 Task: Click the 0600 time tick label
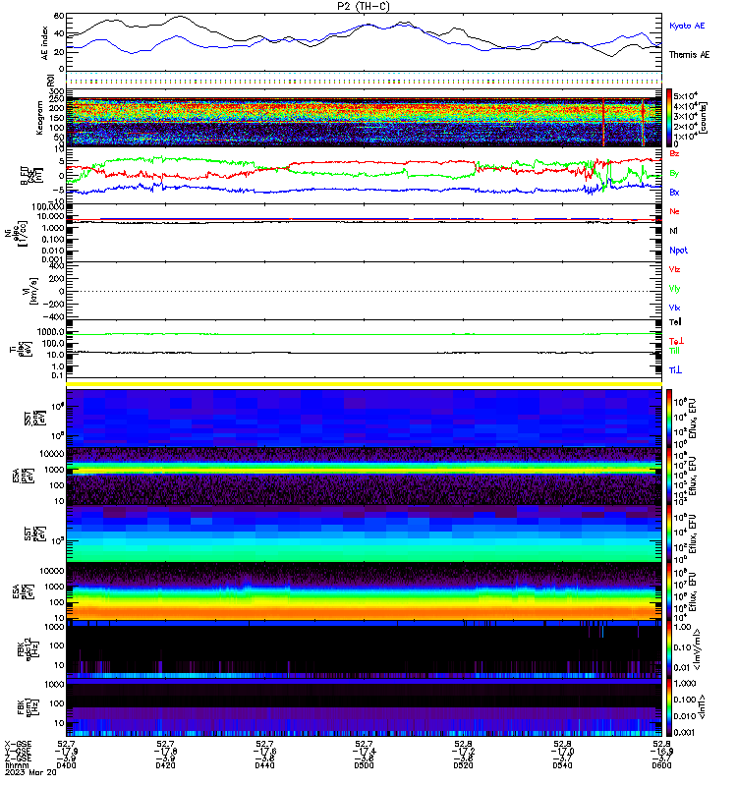coord(661,765)
